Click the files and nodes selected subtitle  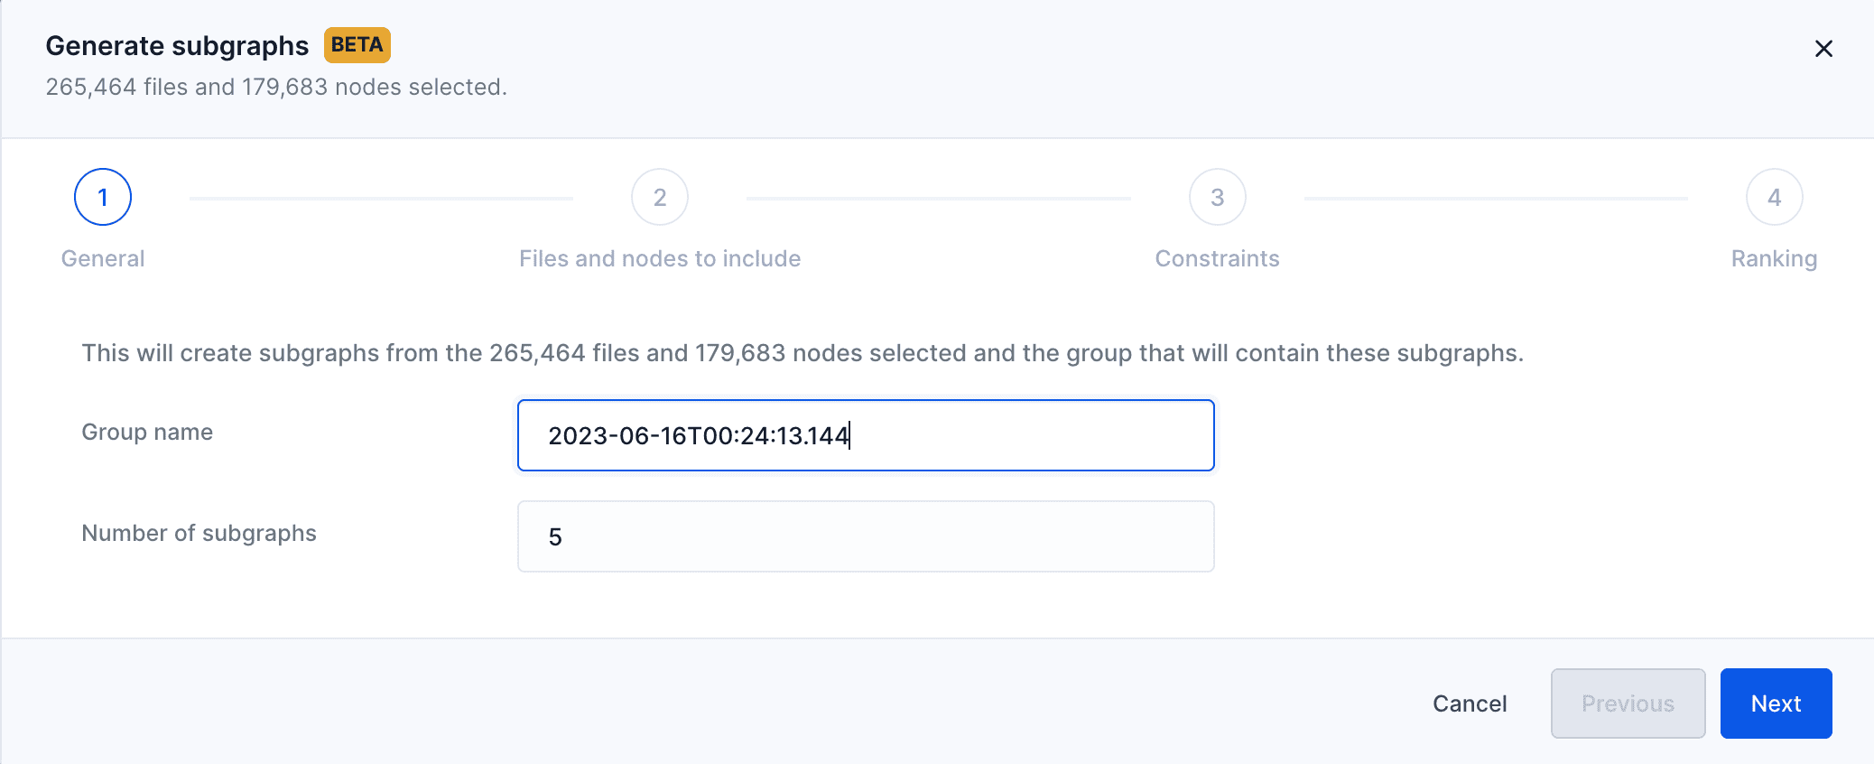[x=276, y=87]
